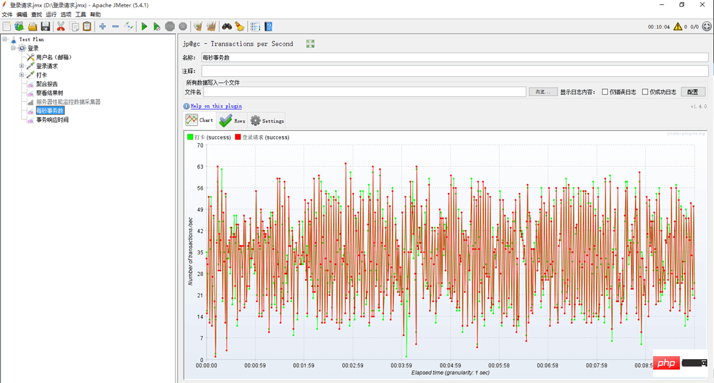Click the 文件名 input field

[364, 92]
